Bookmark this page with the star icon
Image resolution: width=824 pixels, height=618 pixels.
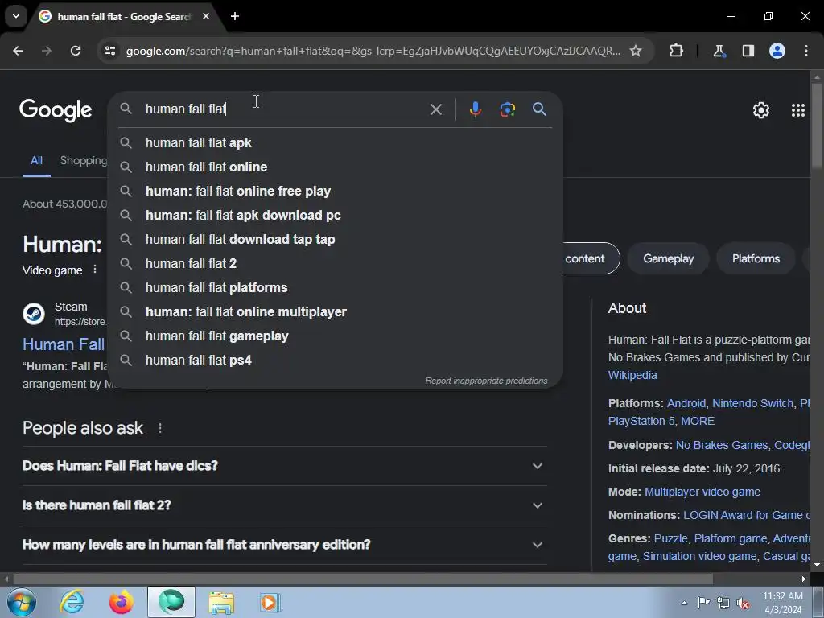pyautogui.click(x=636, y=51)
